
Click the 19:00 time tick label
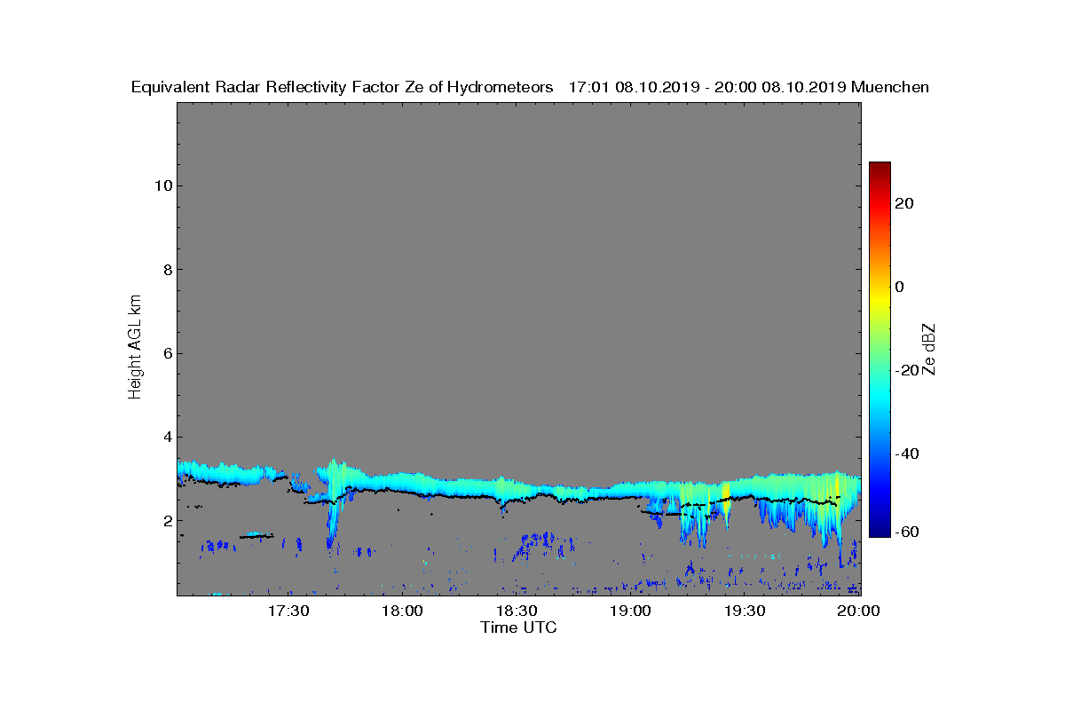coord(631,611)
